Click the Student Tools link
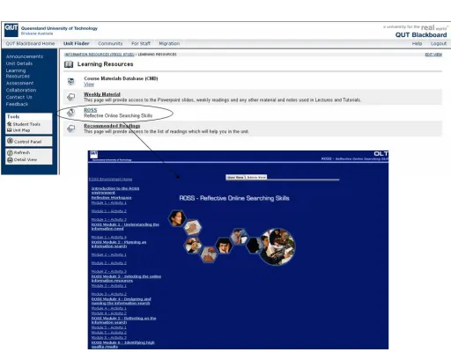451x352 pixels. tap(26, 124)
